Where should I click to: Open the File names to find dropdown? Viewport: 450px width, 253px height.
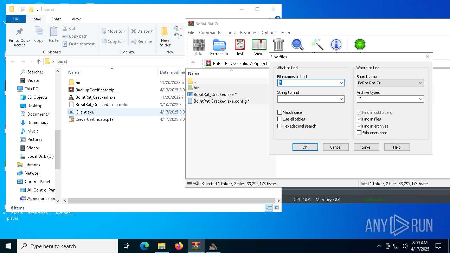coord(341,83)
